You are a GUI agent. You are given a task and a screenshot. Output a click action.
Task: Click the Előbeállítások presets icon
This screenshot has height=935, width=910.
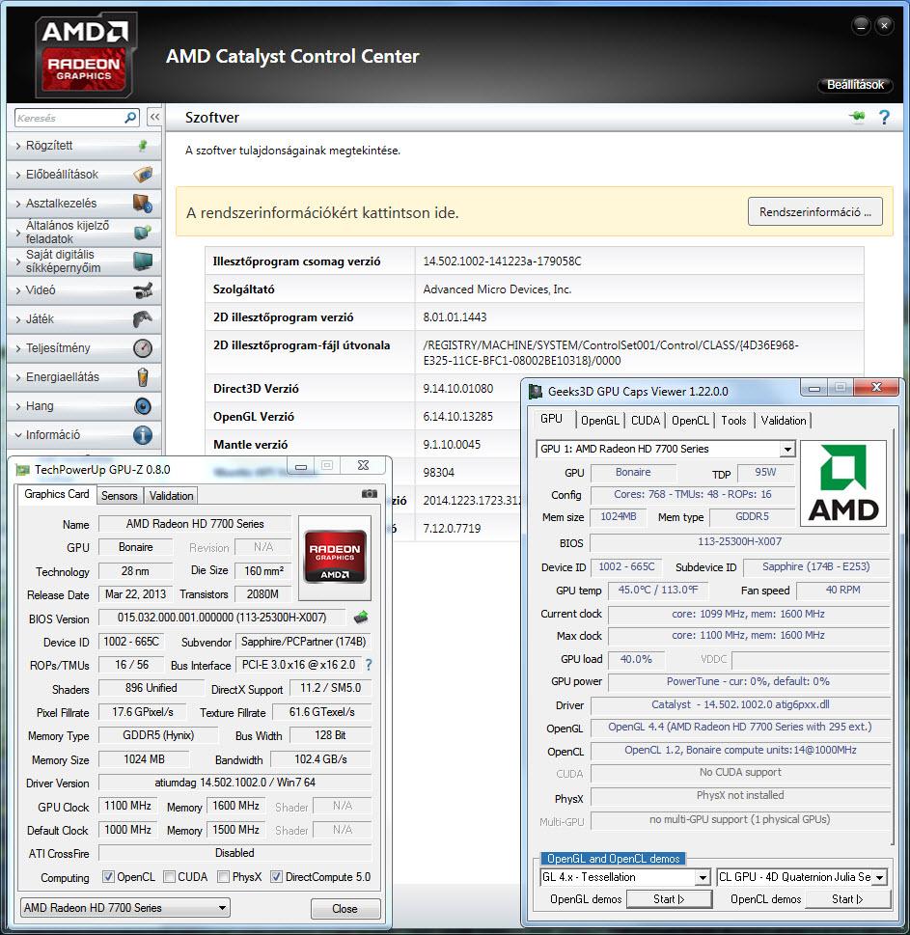143,174
